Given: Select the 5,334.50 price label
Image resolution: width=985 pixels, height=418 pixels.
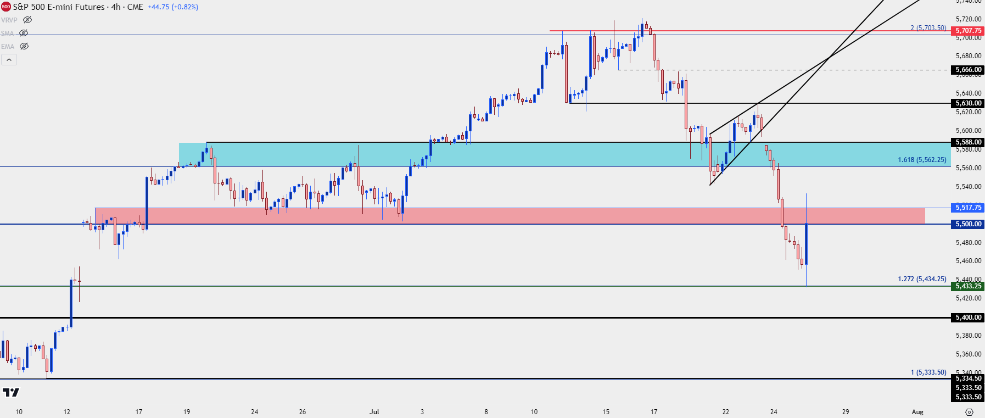Looking at the screenshot, I should (968, 378).
